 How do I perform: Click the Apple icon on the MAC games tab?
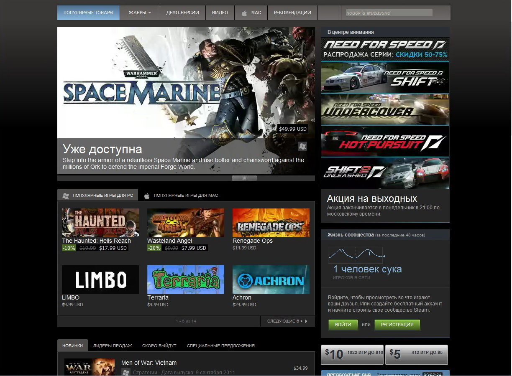(x=147, y=196)
